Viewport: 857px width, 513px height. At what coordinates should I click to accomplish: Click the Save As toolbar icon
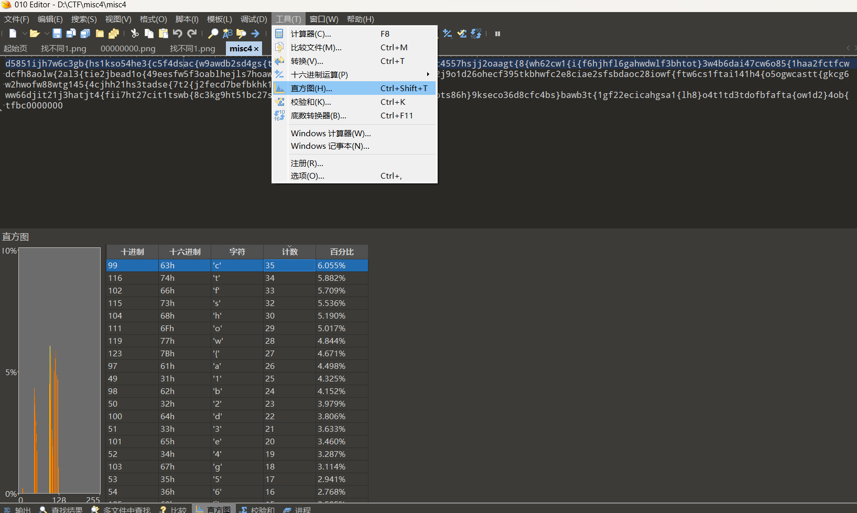(71, 34)
